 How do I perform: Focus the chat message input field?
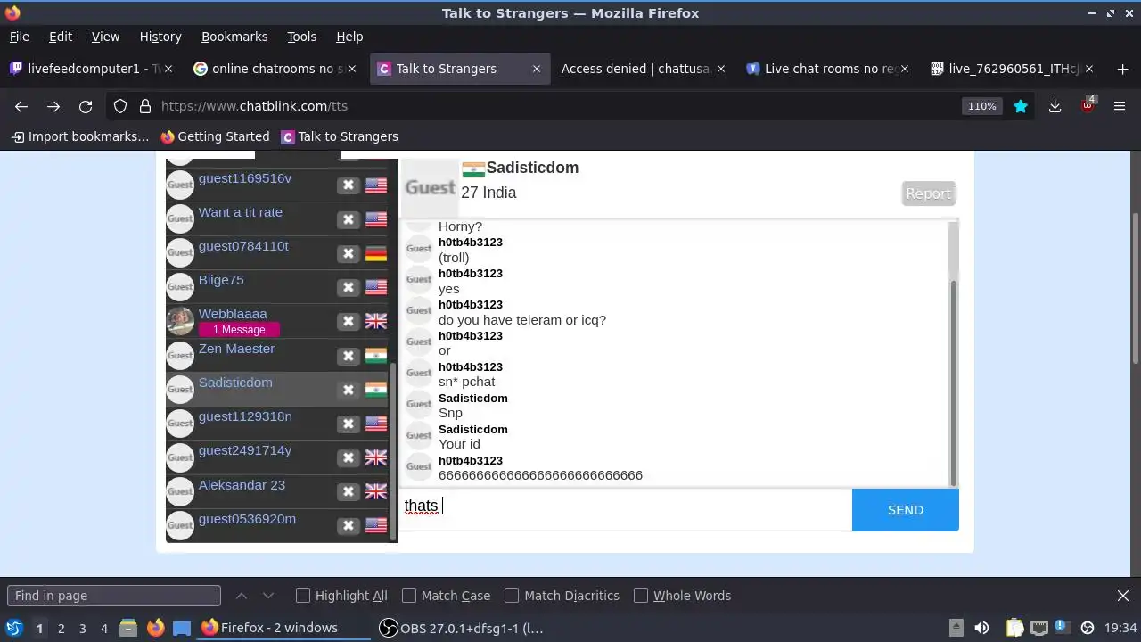click(625, 510)
